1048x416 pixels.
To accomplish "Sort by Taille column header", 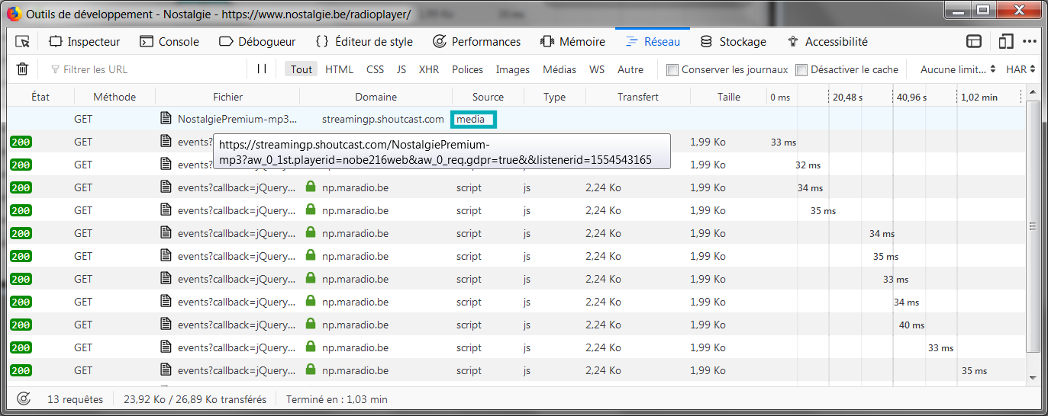I will click(729, 97).
